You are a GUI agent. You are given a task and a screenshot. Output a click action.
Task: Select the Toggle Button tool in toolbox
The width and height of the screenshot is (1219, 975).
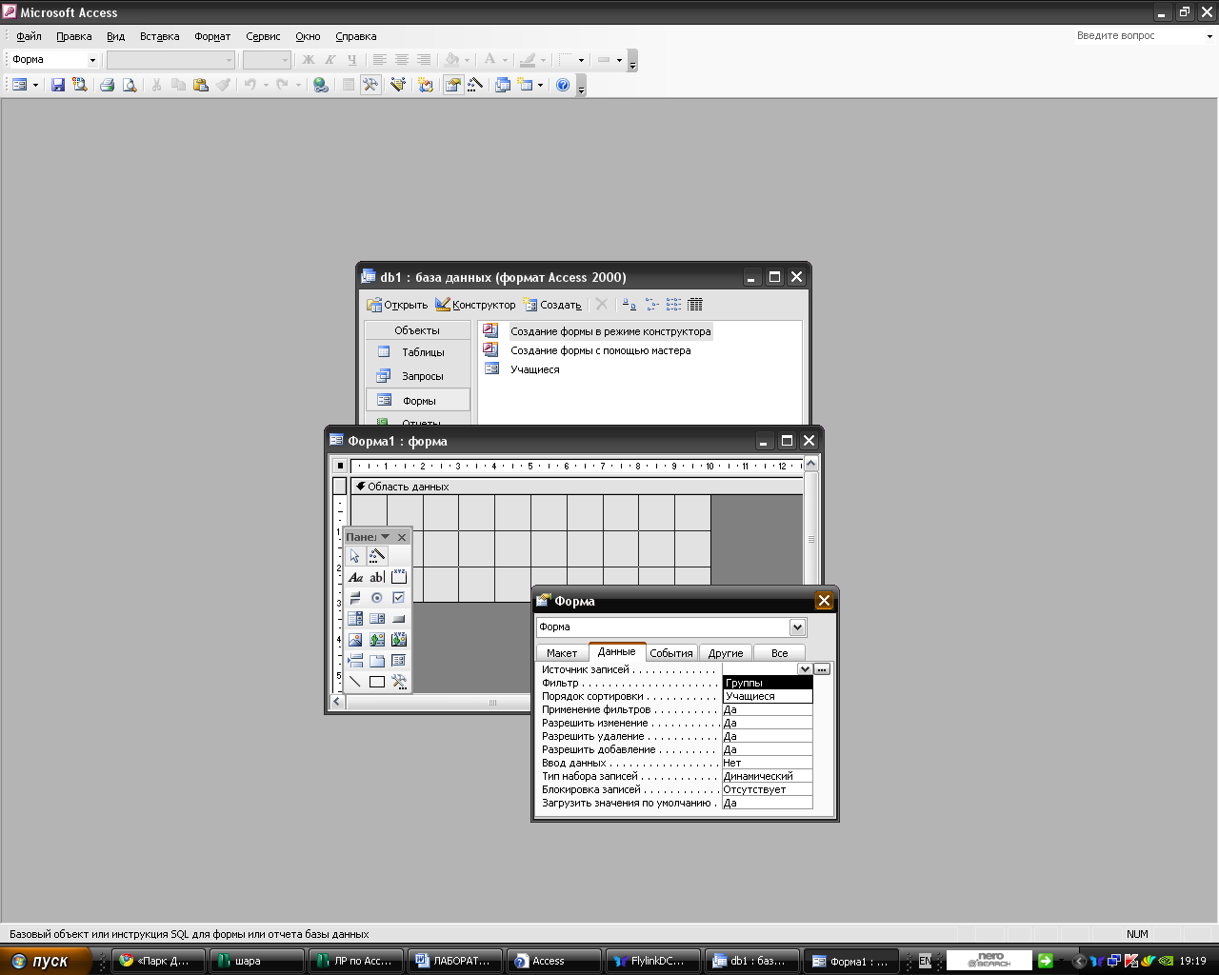coord(355,598)
